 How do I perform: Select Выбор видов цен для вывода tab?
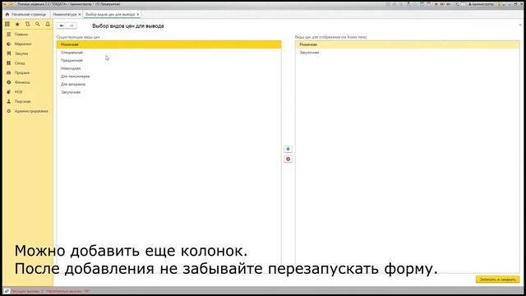(110, 15)
